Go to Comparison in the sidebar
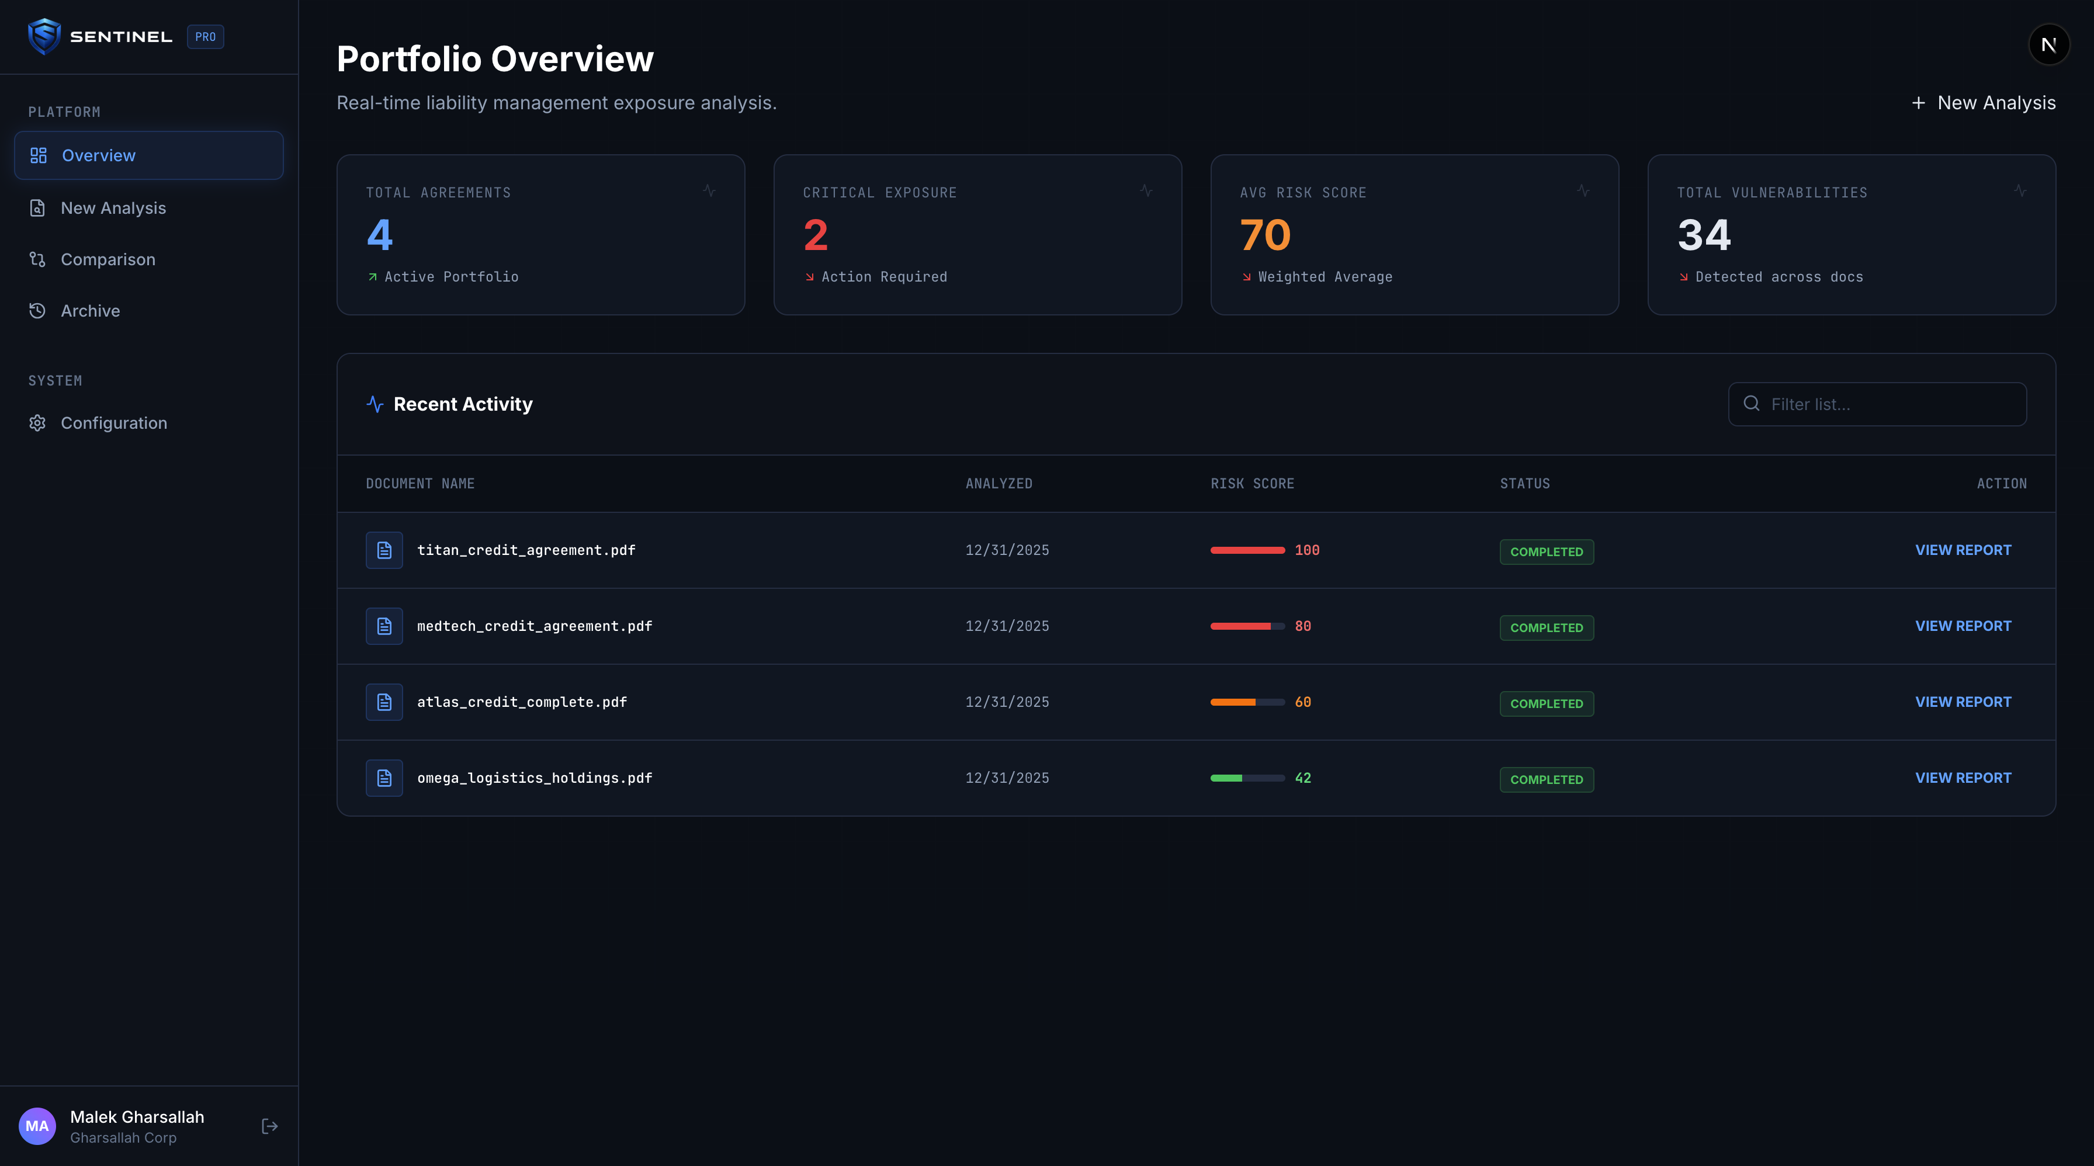This screenshot has width=2094, height=1166. click(108, 259)
